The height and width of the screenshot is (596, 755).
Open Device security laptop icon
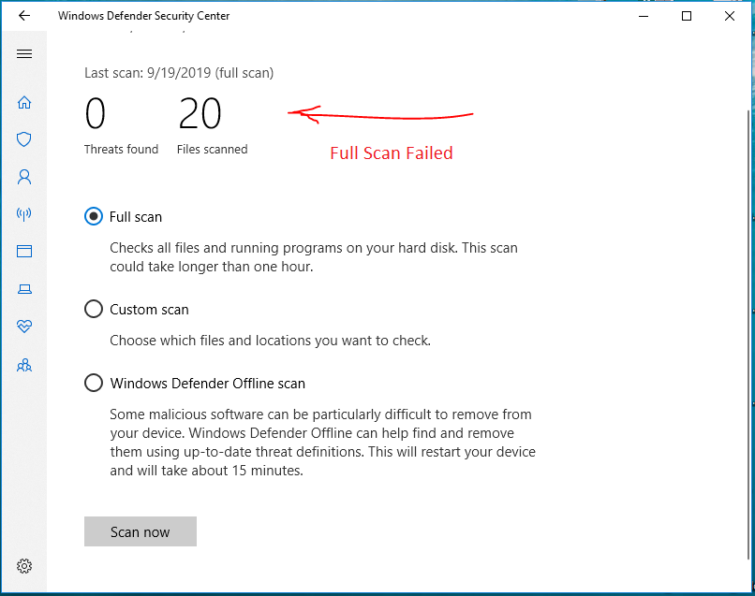coord(24,288)
